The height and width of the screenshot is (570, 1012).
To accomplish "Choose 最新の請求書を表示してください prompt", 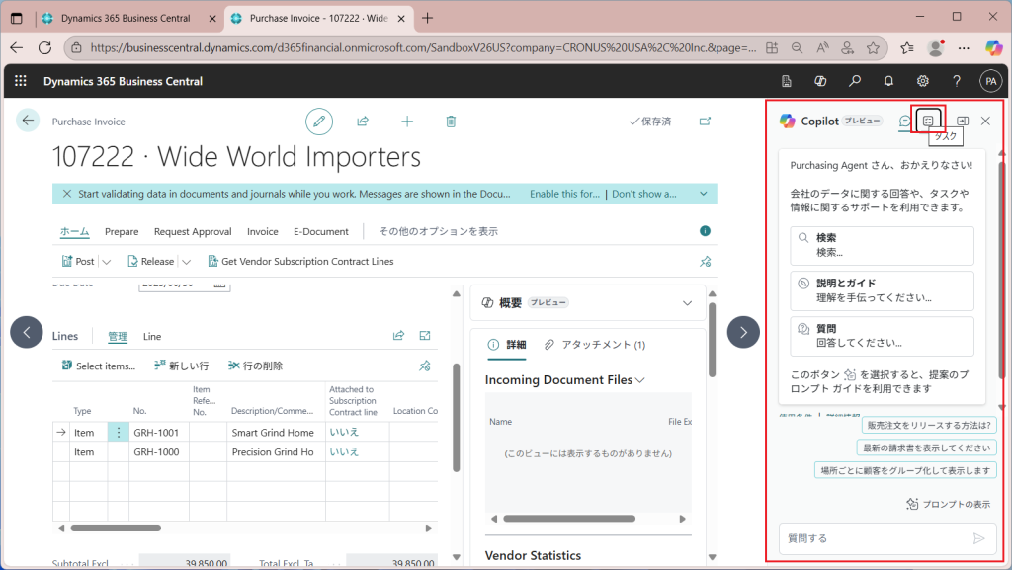I will point(926,448).
